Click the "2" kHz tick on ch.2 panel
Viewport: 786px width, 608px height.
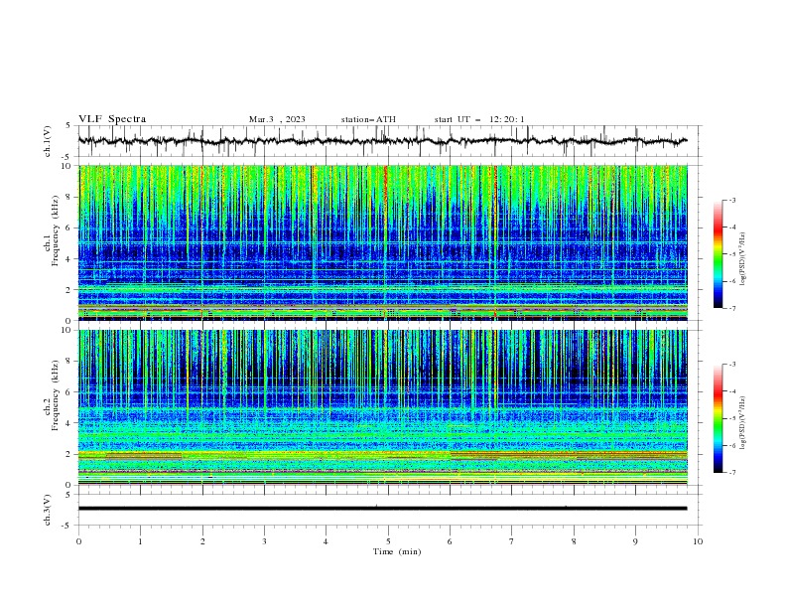(x=69, y=454)
